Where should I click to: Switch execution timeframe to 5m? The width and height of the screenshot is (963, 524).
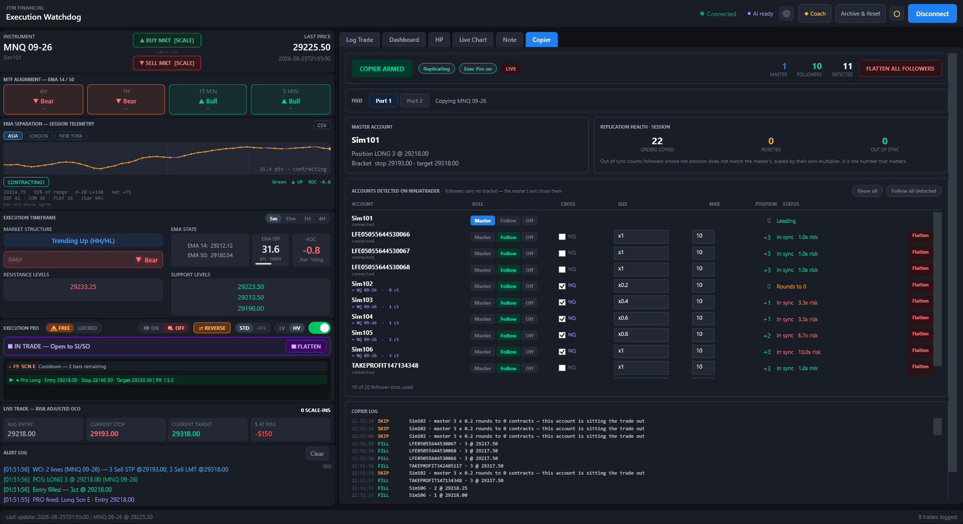pos(273,218)
